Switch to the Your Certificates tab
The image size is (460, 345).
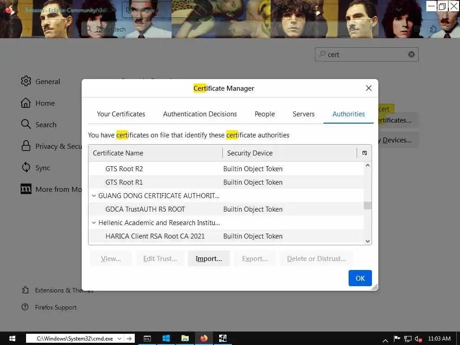coord(121,114)
